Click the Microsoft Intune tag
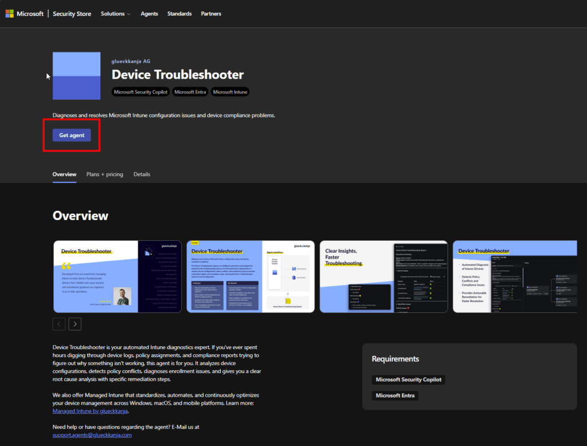587x446 pixels. 230,92
